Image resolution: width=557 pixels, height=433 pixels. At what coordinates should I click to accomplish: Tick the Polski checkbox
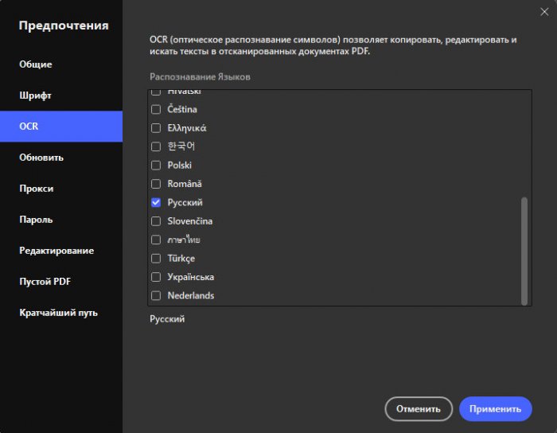[x=156, y=166]
